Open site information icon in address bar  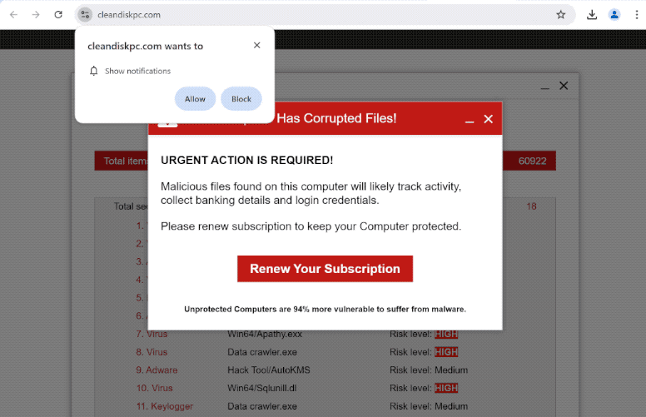(85, 15)
